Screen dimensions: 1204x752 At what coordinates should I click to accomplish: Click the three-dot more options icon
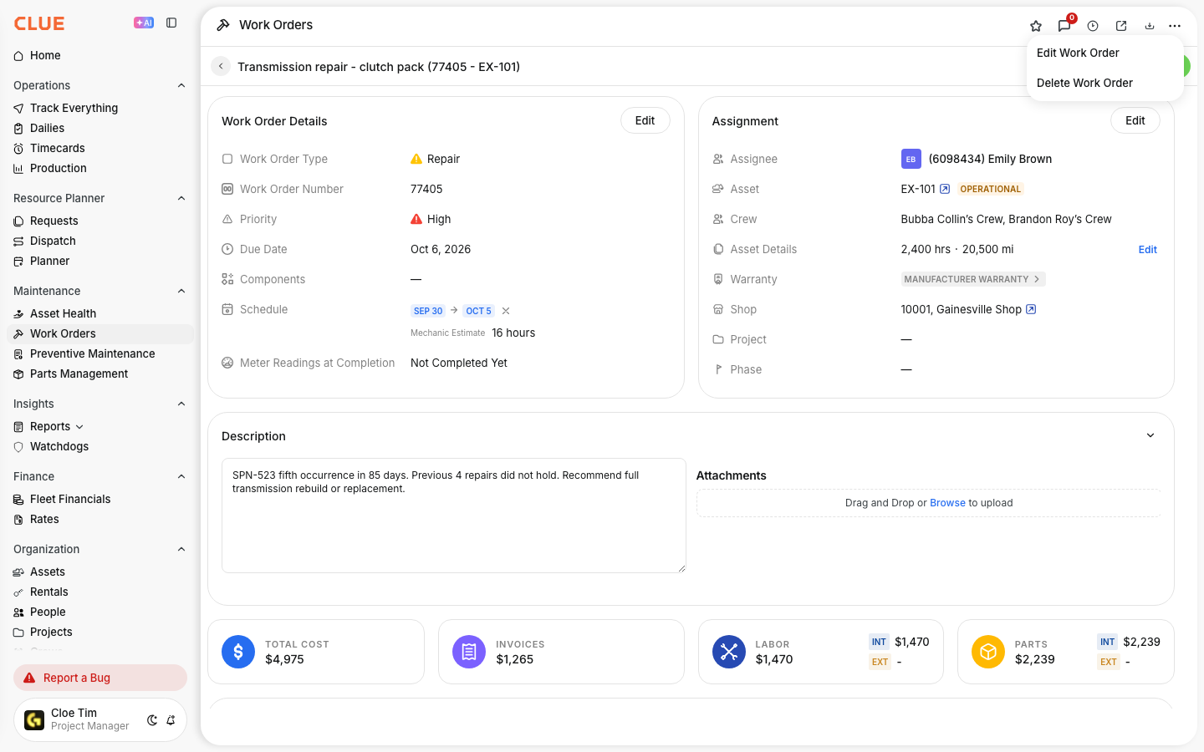pyautogui.click(x=1175, y=26)
